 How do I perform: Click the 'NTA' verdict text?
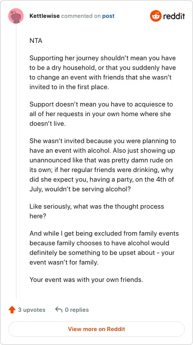coord(36,41)
